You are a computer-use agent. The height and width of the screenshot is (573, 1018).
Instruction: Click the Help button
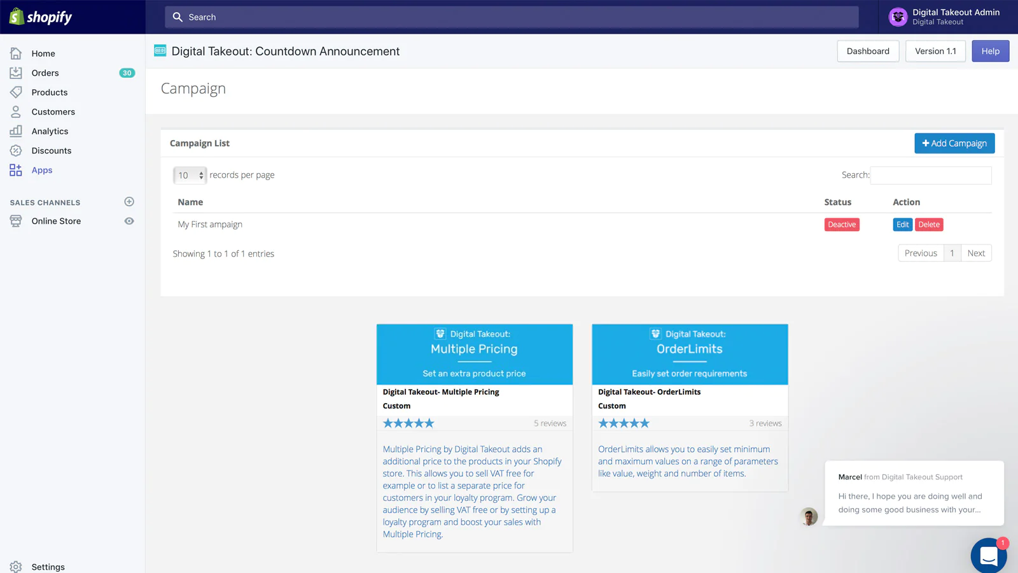[990, 51]
